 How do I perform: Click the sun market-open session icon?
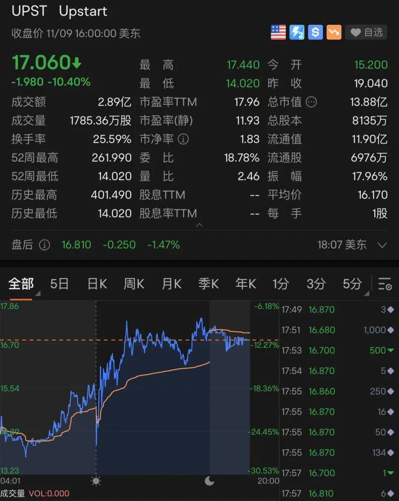pyautogui.click(x=96, y=481)
